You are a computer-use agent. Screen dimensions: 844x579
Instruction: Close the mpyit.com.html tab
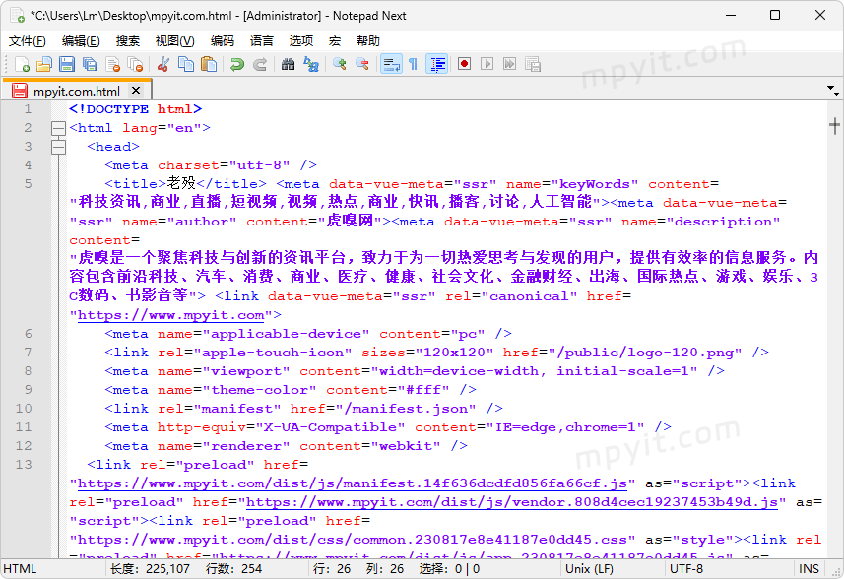point(136,91)
